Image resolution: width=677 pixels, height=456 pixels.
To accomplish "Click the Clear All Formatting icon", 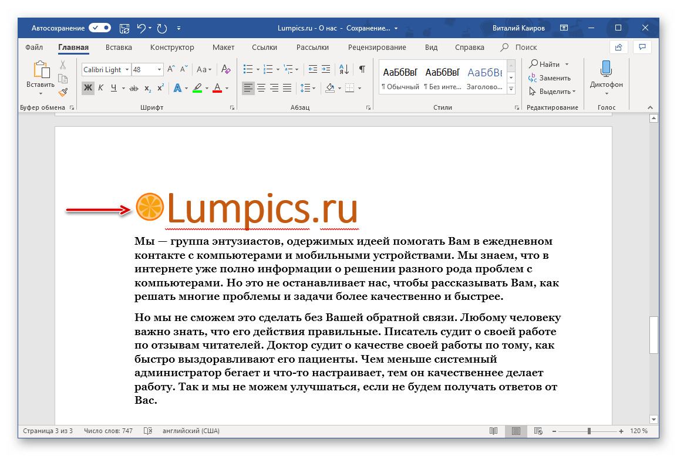I will tap(226, 69).
